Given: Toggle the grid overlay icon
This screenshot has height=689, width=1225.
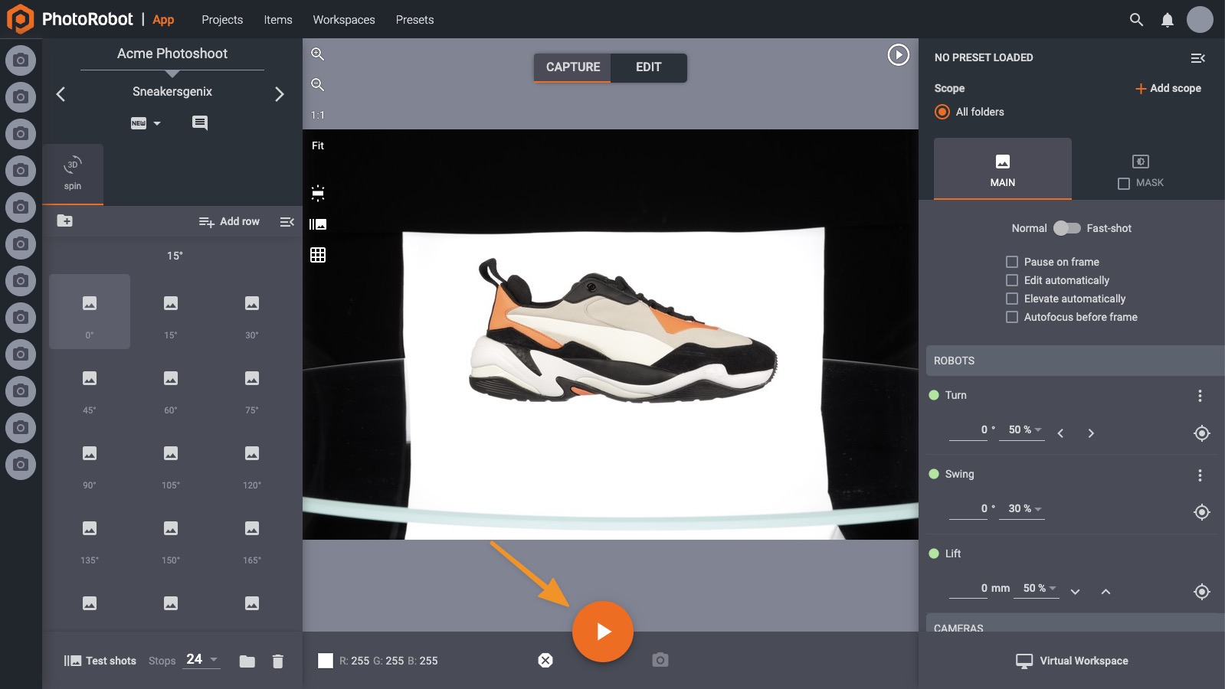Looking at the screenshot, I should pyautogui.click(x=318, y=255).
